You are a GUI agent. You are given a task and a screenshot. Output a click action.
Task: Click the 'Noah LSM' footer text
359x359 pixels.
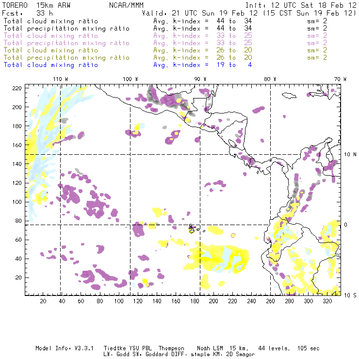click(210, 348)
